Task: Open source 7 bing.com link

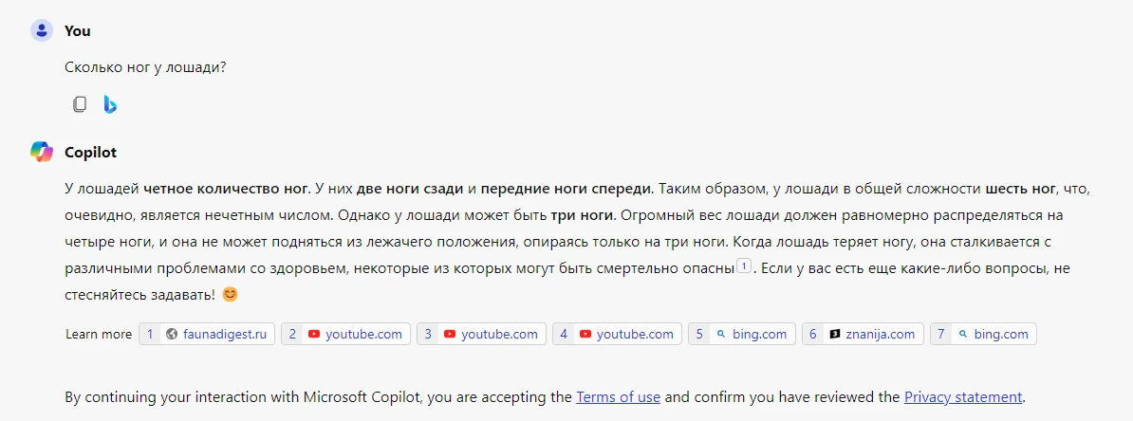Action: point(983,334)
